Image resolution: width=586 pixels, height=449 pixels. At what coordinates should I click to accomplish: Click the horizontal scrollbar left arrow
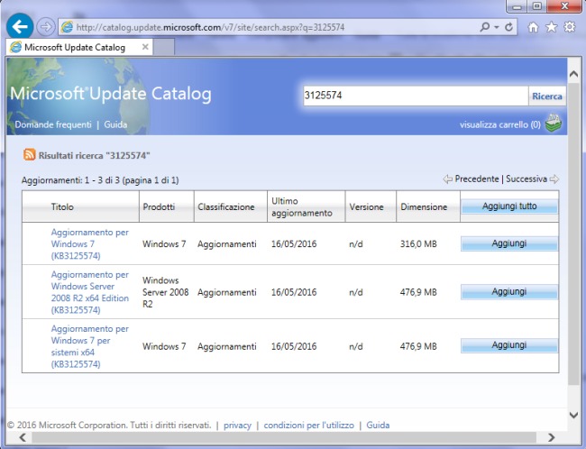pyautogui.click(x=23, y=437)
